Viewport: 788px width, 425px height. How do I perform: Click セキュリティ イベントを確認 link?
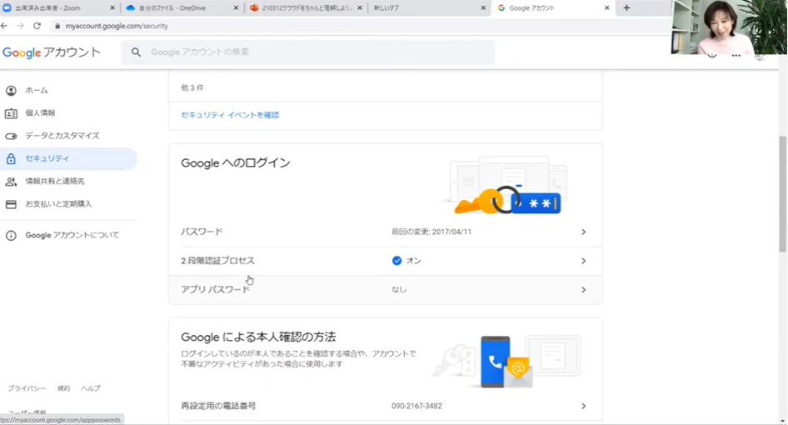tap(230, 115)
